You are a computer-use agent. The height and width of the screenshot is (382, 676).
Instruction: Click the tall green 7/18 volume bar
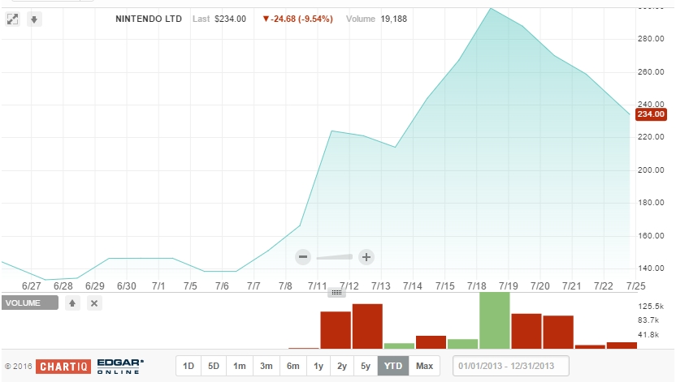click(x=495, y=320)
